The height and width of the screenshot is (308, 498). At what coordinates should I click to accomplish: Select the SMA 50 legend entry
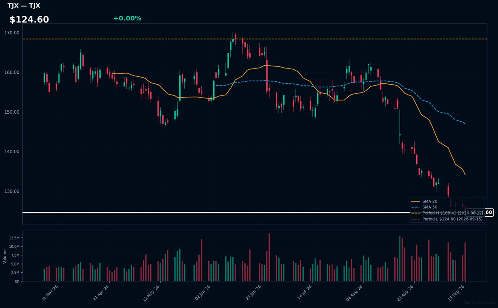point(424,207)
